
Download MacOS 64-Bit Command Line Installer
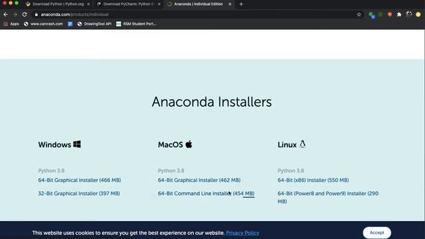coord(206,193)
